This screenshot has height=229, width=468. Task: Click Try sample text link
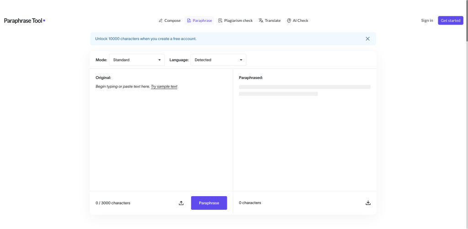click(x=164, y=86)
